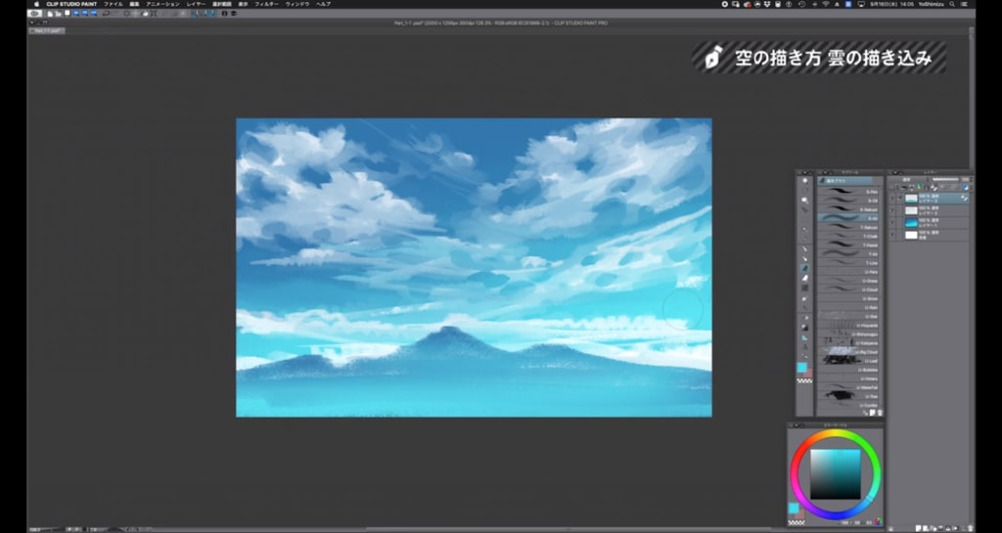Open the Time Machine menu bar icon

[802, 4]
